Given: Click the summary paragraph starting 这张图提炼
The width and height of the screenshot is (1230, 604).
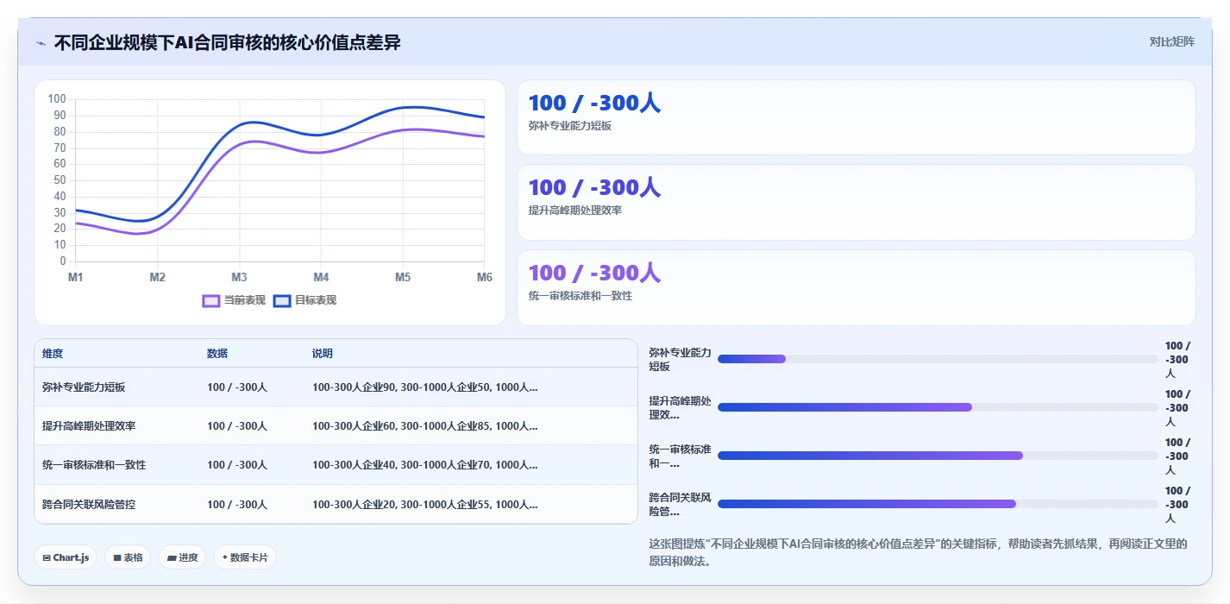Looking at the screenshot, I should coord(918,552).
